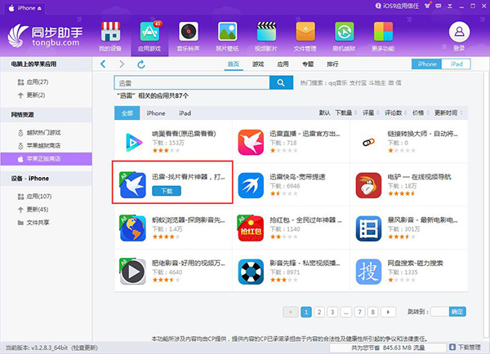Open 文件管理 file manager icon
This screenshot has height=354, width=490.
point(305,32)
